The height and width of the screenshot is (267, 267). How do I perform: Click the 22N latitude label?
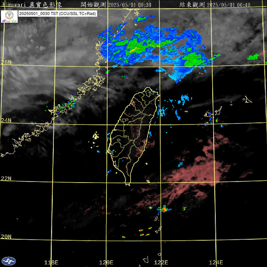tap(6, 179)
